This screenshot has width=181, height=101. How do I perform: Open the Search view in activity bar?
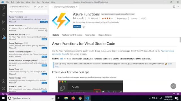(x=3, y=15)
